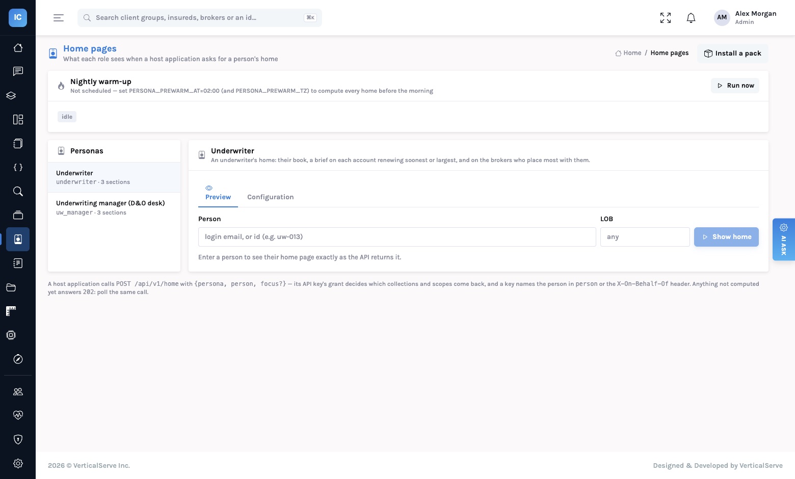Click the Show home button

pyautogui.click(x=726, y=237)
